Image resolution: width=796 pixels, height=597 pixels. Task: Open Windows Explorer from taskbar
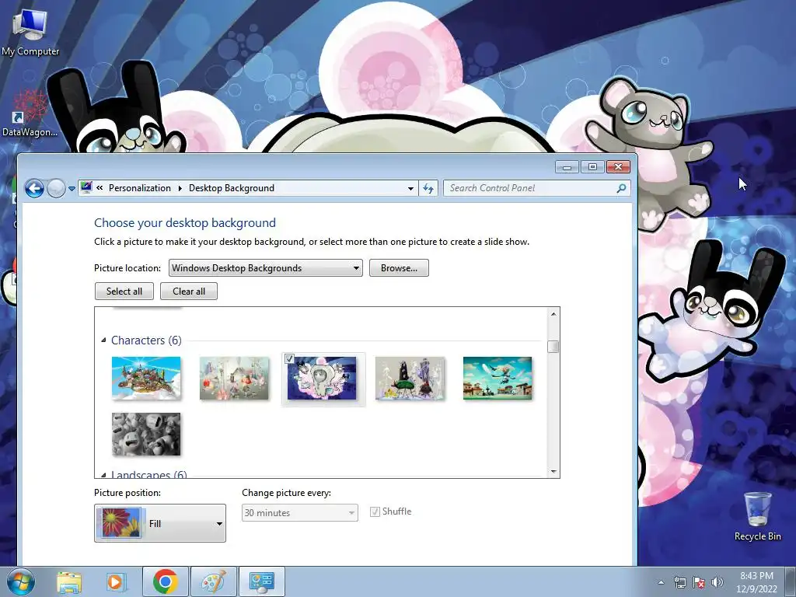click(69, 581)
